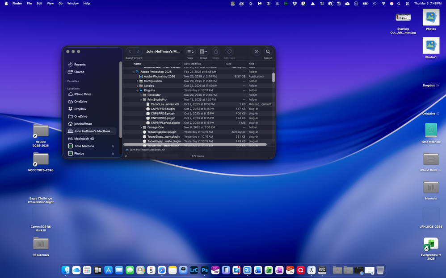Open the View style dropdown
The width and height of the screenshot is (446, 278).
(x=190, y=51)
